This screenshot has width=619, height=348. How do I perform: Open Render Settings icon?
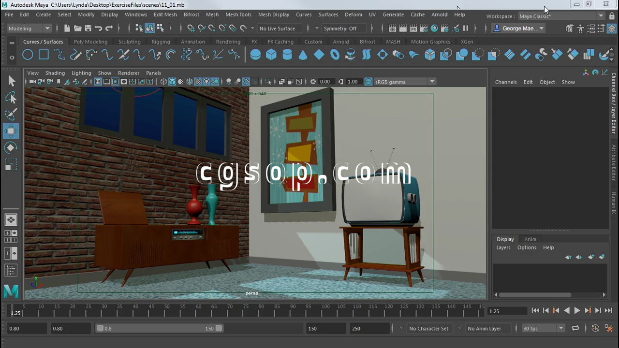[x=424, y=29]
